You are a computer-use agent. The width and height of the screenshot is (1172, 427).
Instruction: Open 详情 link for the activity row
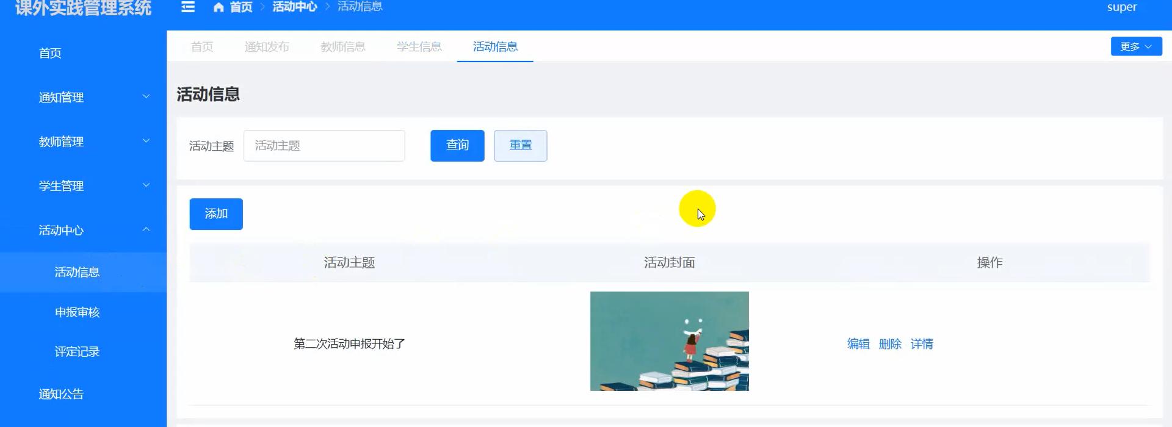(x=922, y=344)
